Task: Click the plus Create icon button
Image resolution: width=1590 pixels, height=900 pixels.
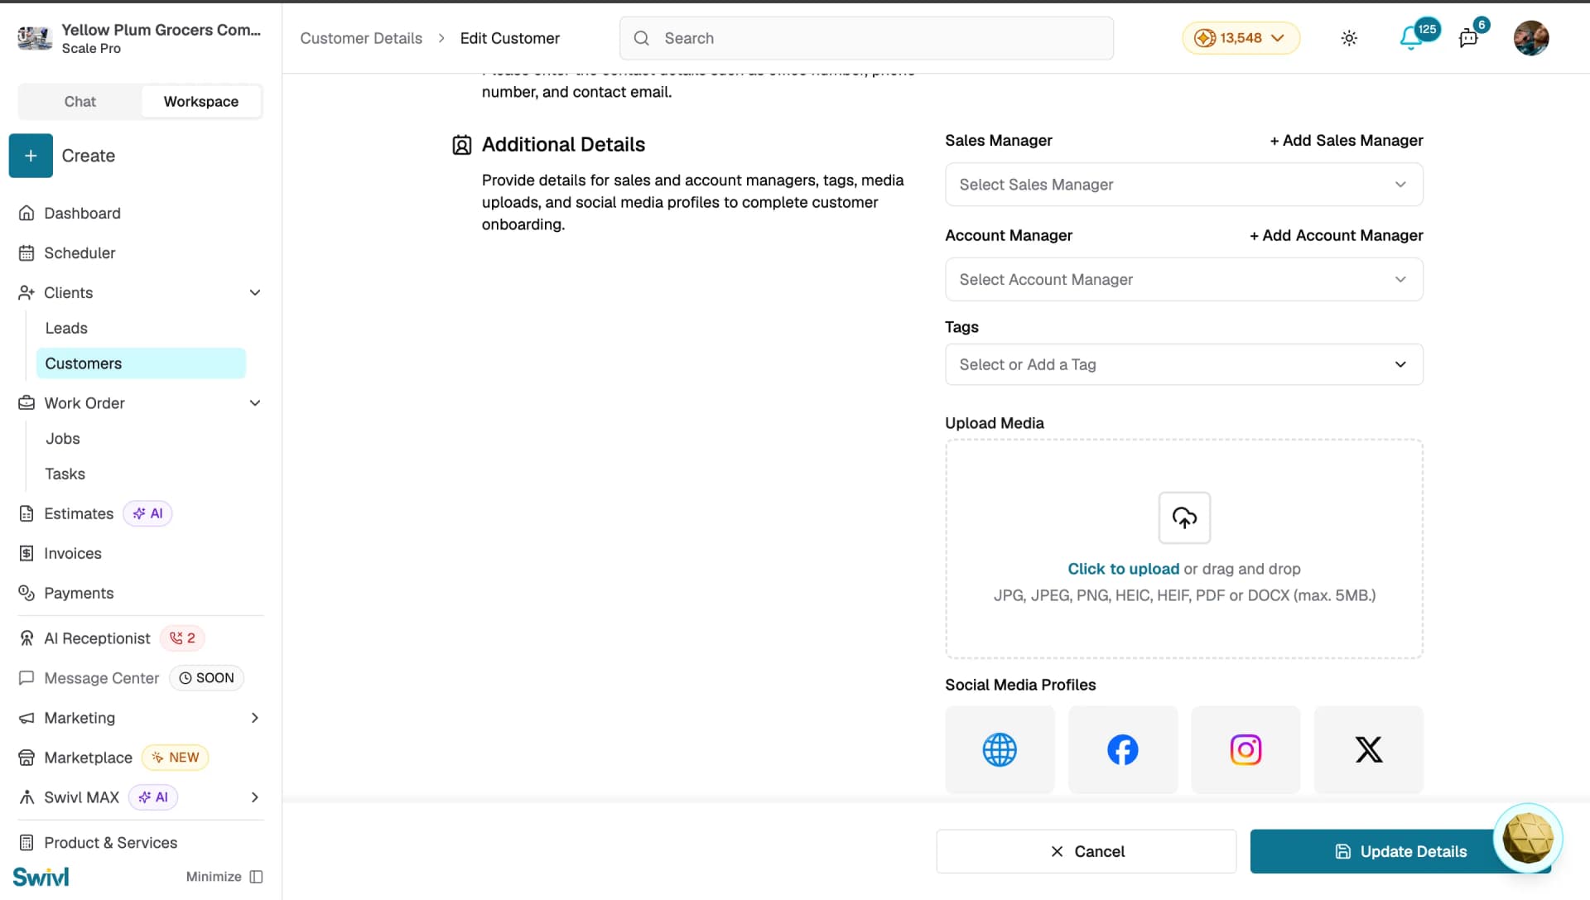Action: (x=31, y=156)
